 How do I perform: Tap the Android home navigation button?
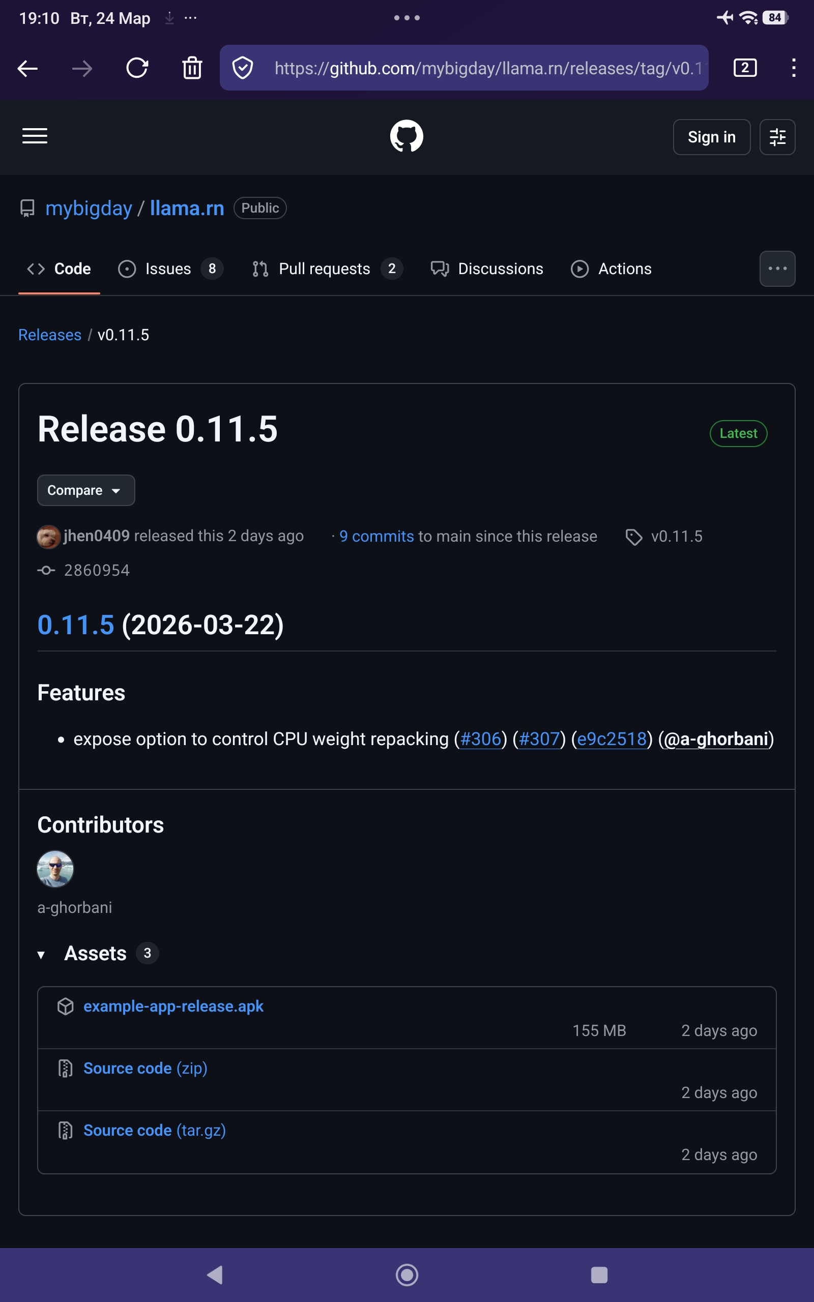tap(406, 1275)
